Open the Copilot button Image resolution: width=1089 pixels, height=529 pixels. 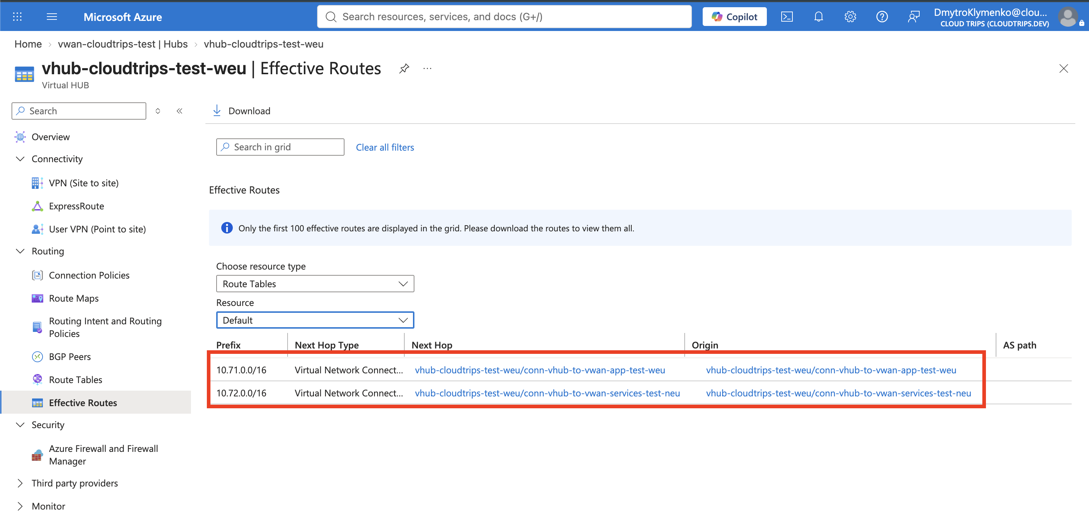tap(735, 17)
